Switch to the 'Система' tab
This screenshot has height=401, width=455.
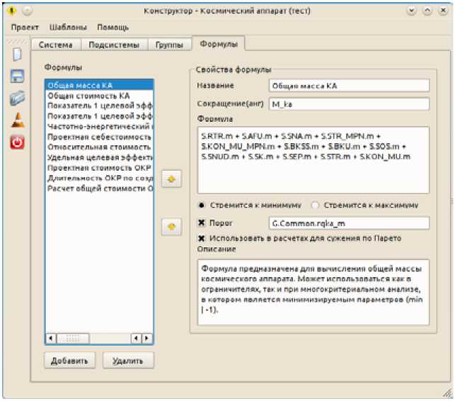coord(56,45)
